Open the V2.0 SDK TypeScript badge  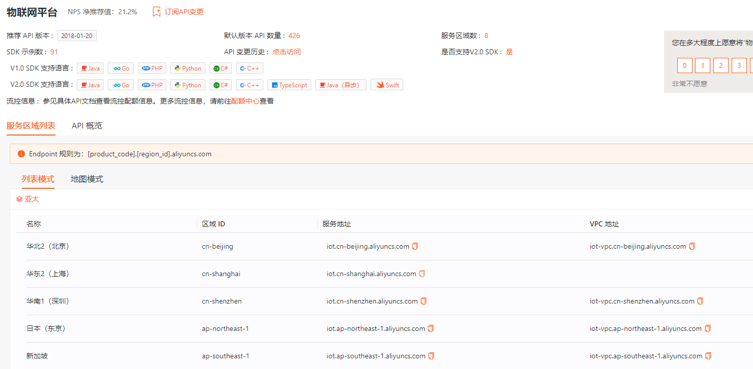[289, 85]
